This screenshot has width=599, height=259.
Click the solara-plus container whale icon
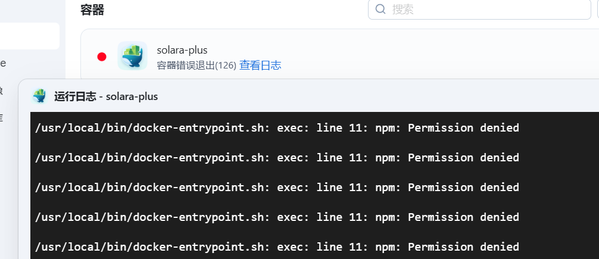[x=132, y=56]
